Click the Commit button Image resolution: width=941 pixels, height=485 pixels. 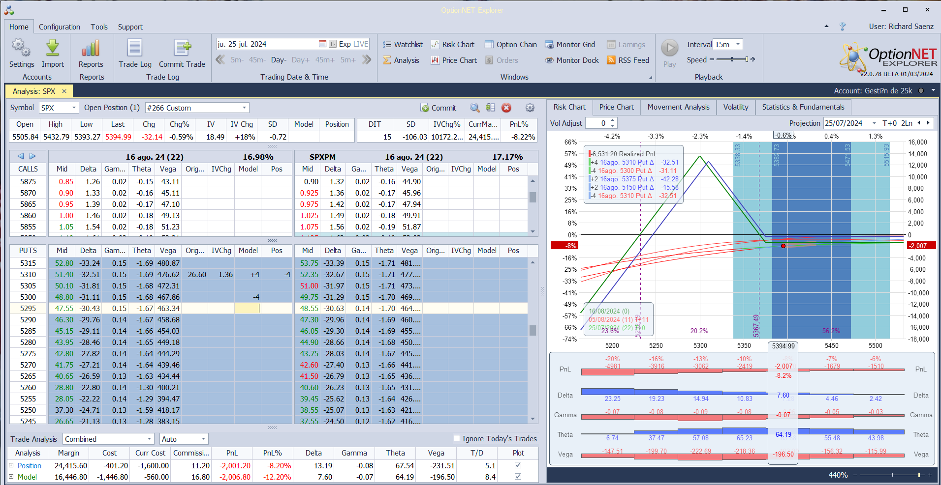tap(439, 108)
